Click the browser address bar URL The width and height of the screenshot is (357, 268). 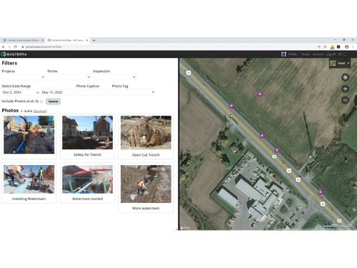(44, 47)
